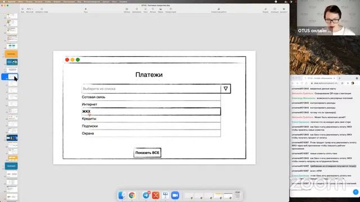Screen dimensions: 360x202
Task: Open Keynote from the Dock
Action: pos(165,195)
